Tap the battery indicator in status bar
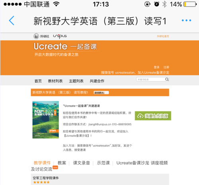Image resolution: width=199 pixels, height=185 pixels. click(x=190, y=4)
